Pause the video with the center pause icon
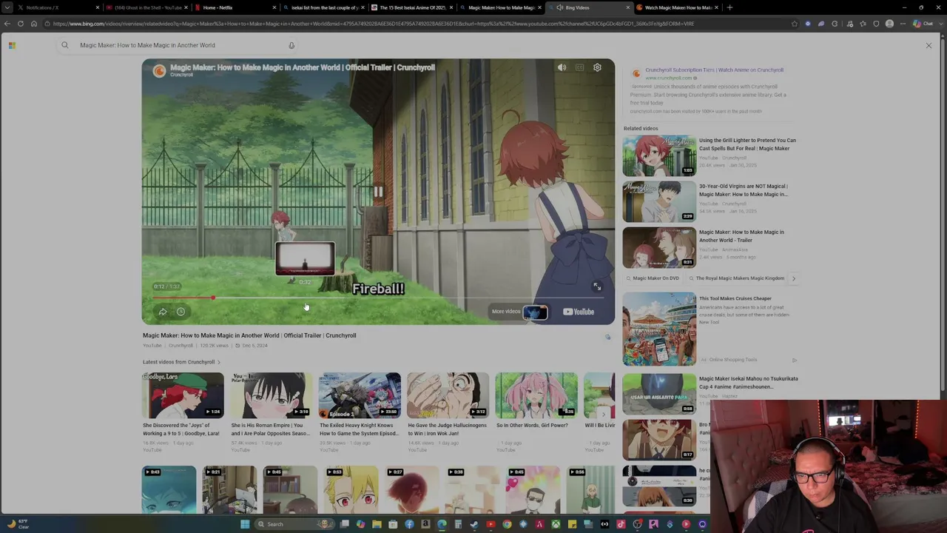947x533 pixels. 378,192
